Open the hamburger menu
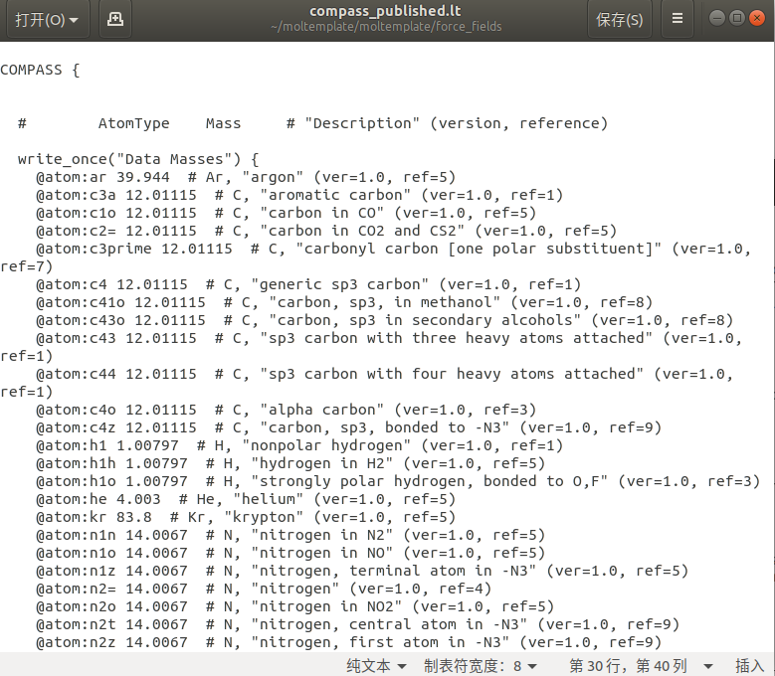775x676 pixels. click(x=678, y=19)
